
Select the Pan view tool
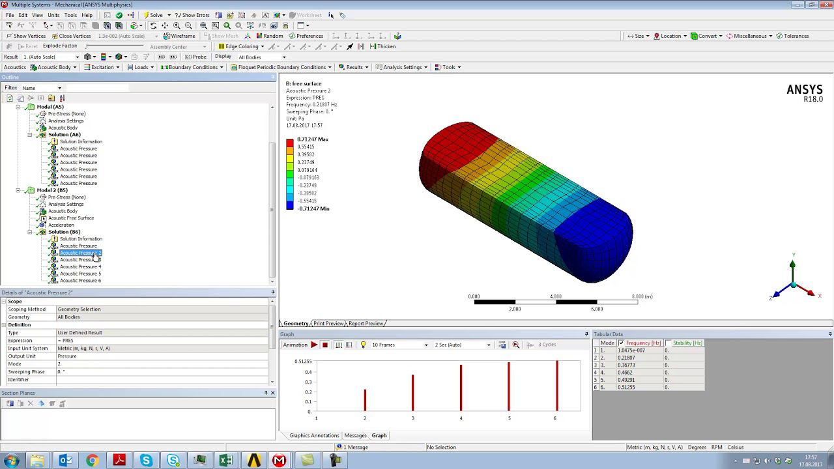165,25
